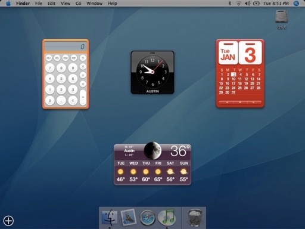Click calculator key 5
Screen dimensions: 305x229
(x=61, y=79)
